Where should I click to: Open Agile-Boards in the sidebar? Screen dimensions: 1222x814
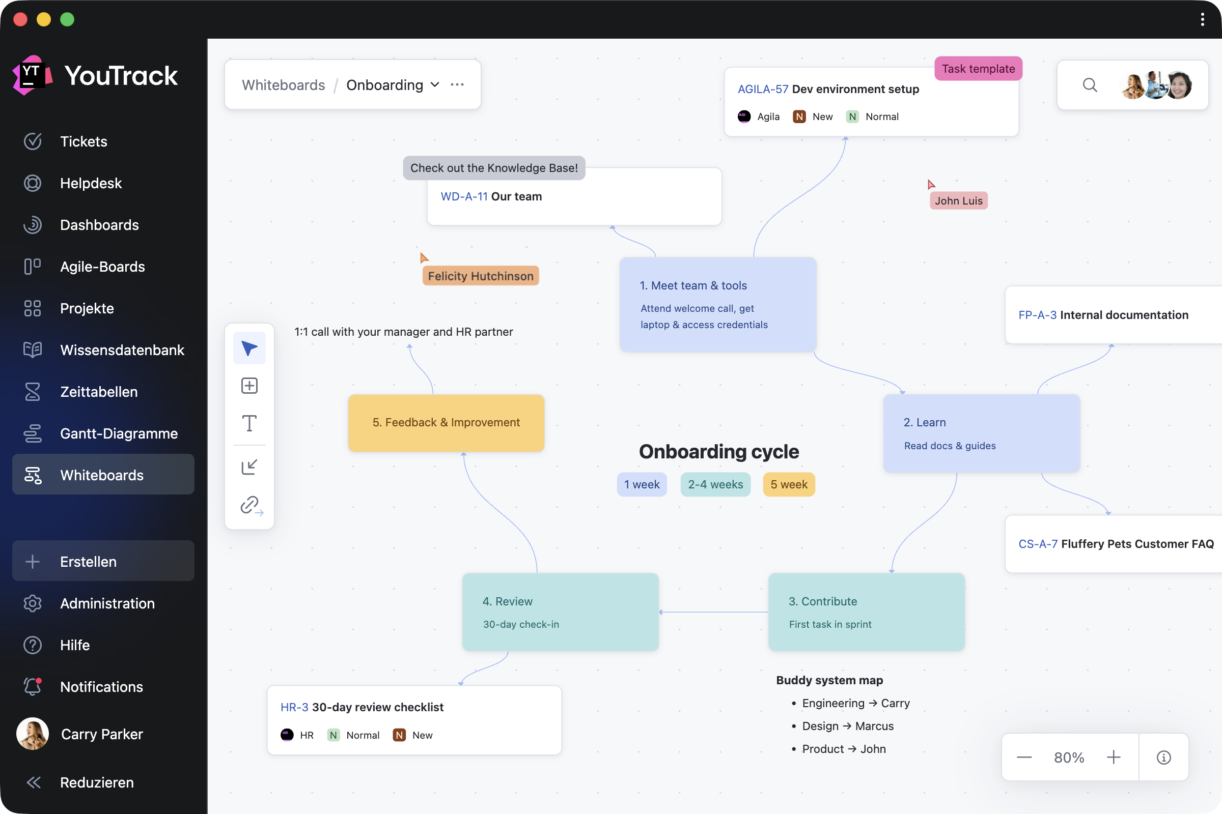tap(102, 266)
